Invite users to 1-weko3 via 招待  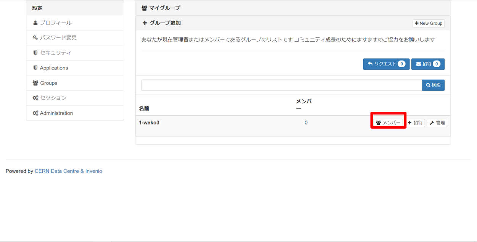tap(415, 123)
